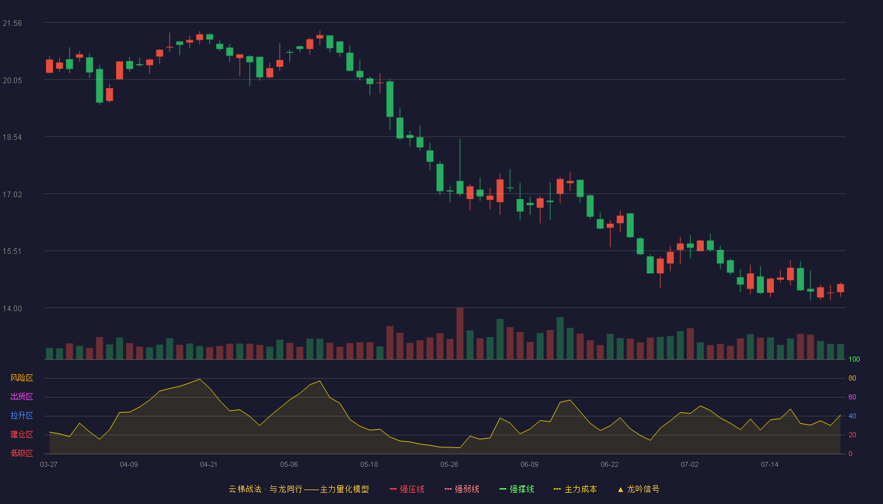This screenshot has width=883, height=504.
Task: Click the chart title 云梯战法·与龙同行
Action: click(x=265, y=489)
